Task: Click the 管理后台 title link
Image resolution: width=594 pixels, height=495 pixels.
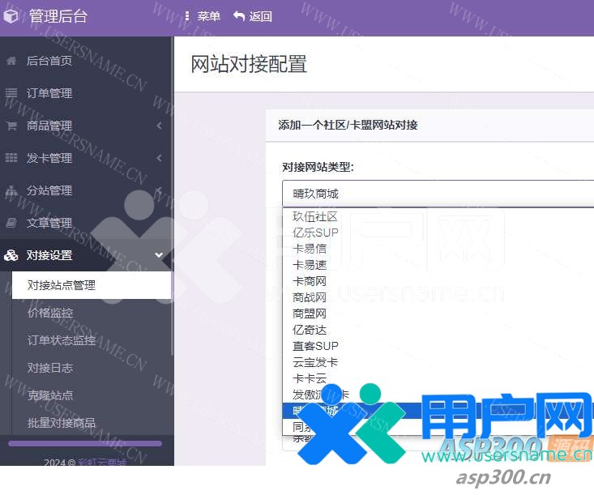Action: [x=58, y=16]
